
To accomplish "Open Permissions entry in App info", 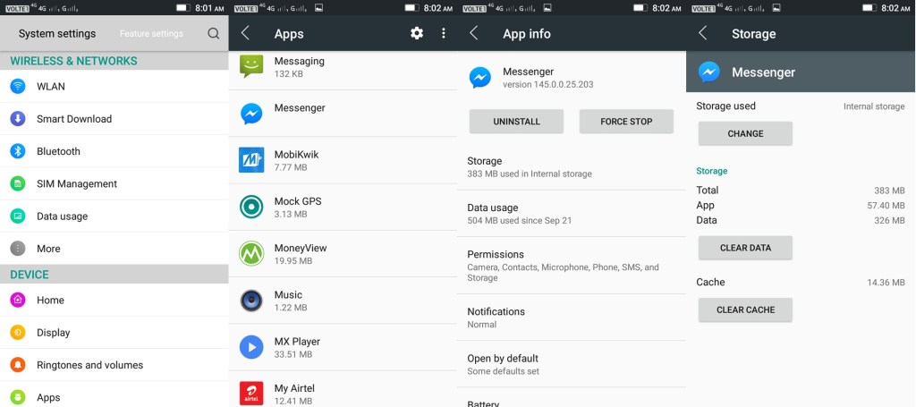I will 572,266.
